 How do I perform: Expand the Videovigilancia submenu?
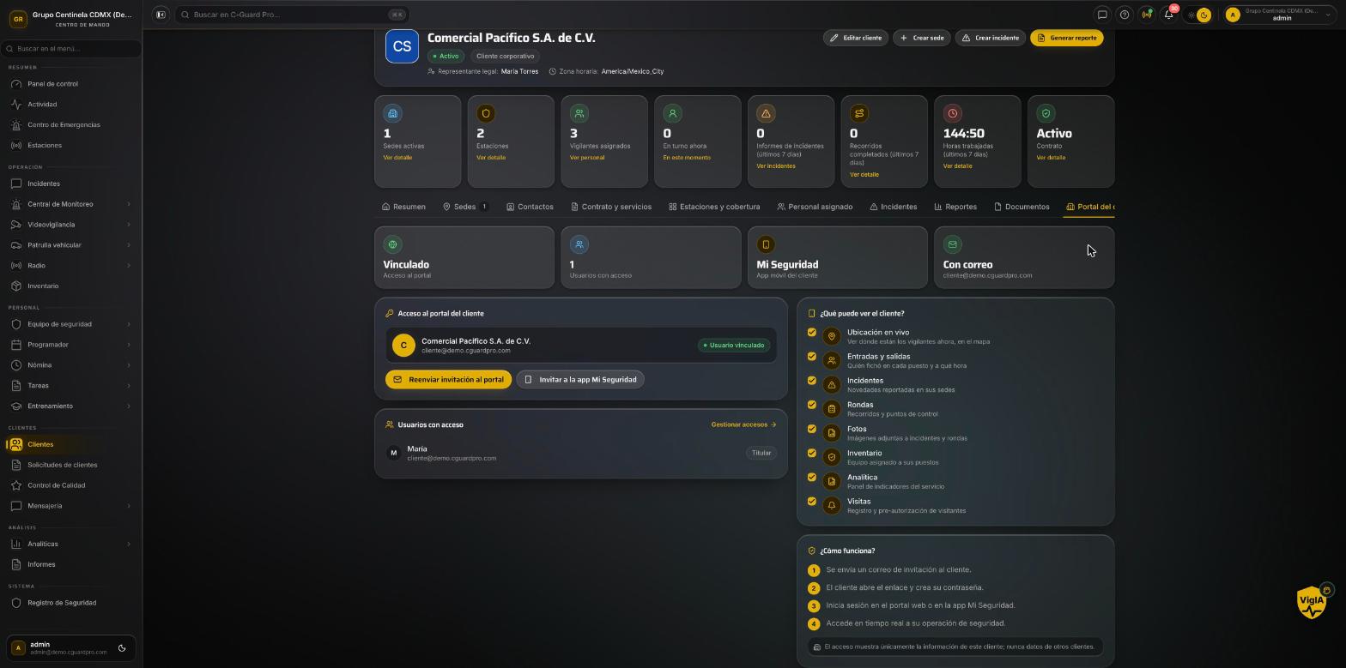(69, 225)
